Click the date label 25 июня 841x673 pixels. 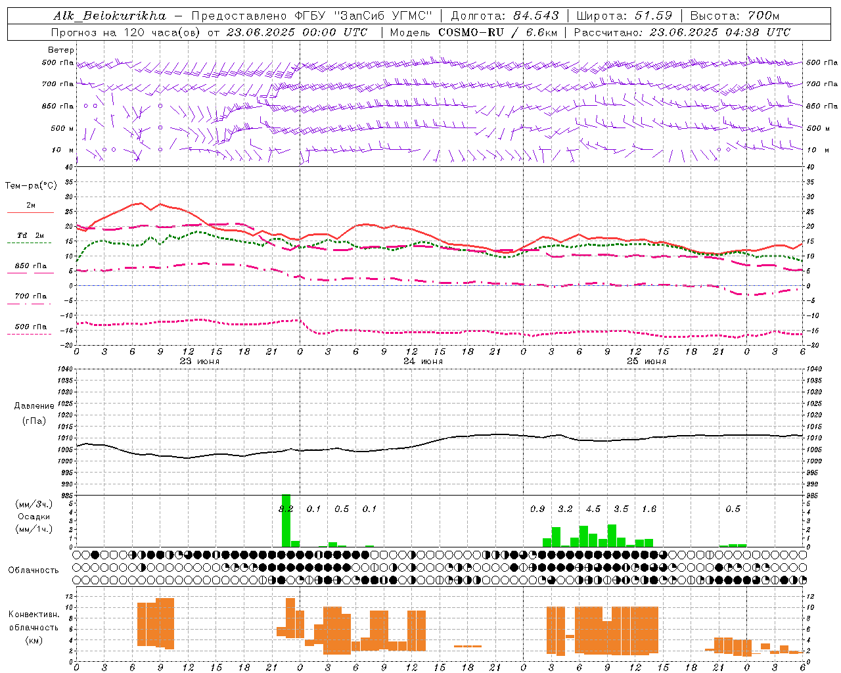pos(646,361)
